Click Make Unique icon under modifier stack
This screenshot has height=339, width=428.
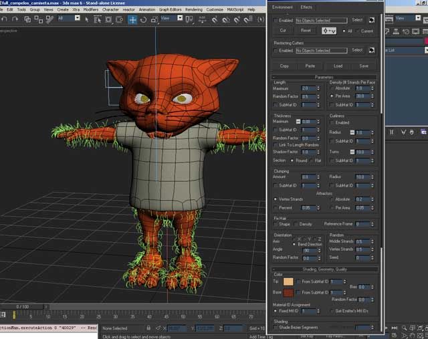[x=403, y=132]
